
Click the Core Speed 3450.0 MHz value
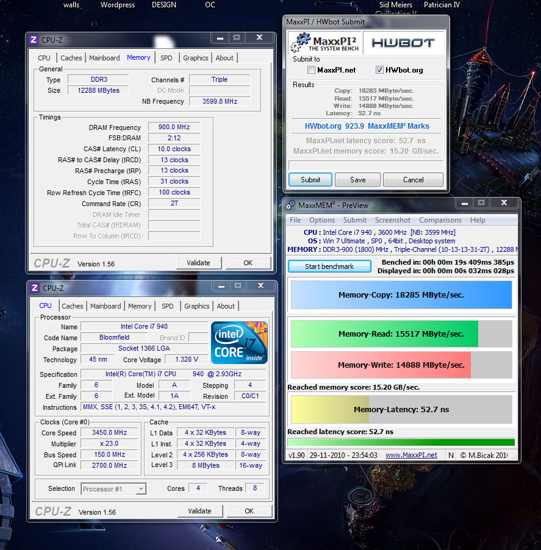[x=109, y=432]
